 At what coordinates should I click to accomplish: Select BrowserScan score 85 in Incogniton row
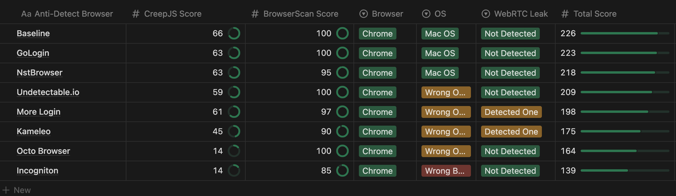coord(326,170)
